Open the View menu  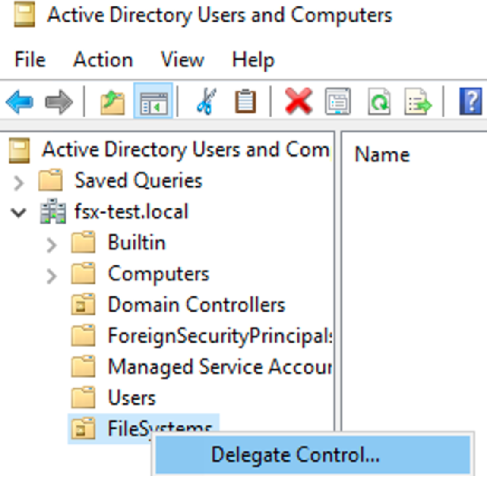(x=183, y=60)
